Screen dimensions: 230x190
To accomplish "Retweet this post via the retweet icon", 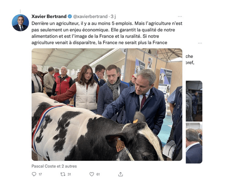I will tap(63, 174).
